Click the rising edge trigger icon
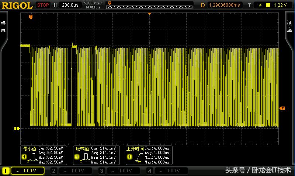This screenshot has height=176, width=295. (x=260, y=5)
